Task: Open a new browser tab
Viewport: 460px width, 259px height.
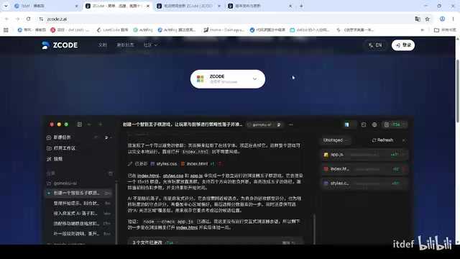Action: pos(301,6)
